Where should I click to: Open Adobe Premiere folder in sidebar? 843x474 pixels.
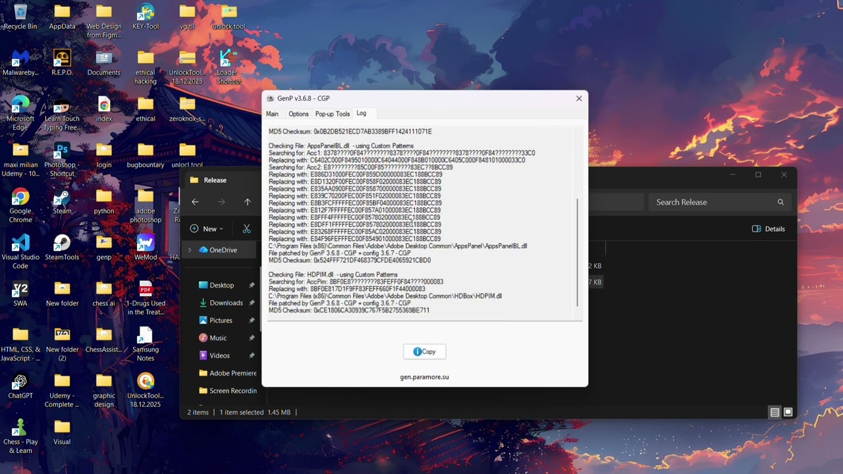(228, 373)
